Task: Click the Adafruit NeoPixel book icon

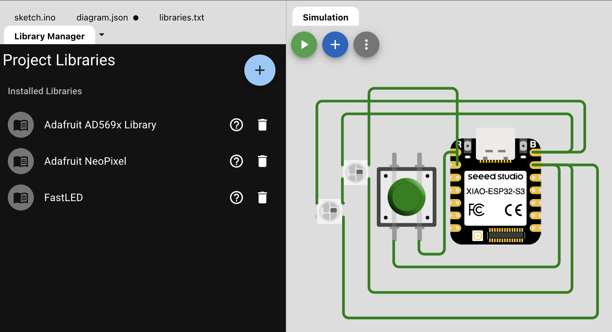Action: (20, 161)
